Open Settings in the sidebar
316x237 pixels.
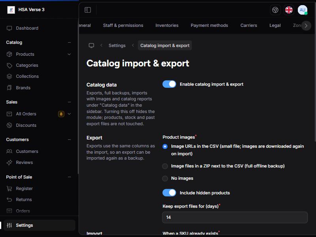click(x=39, y=225)
